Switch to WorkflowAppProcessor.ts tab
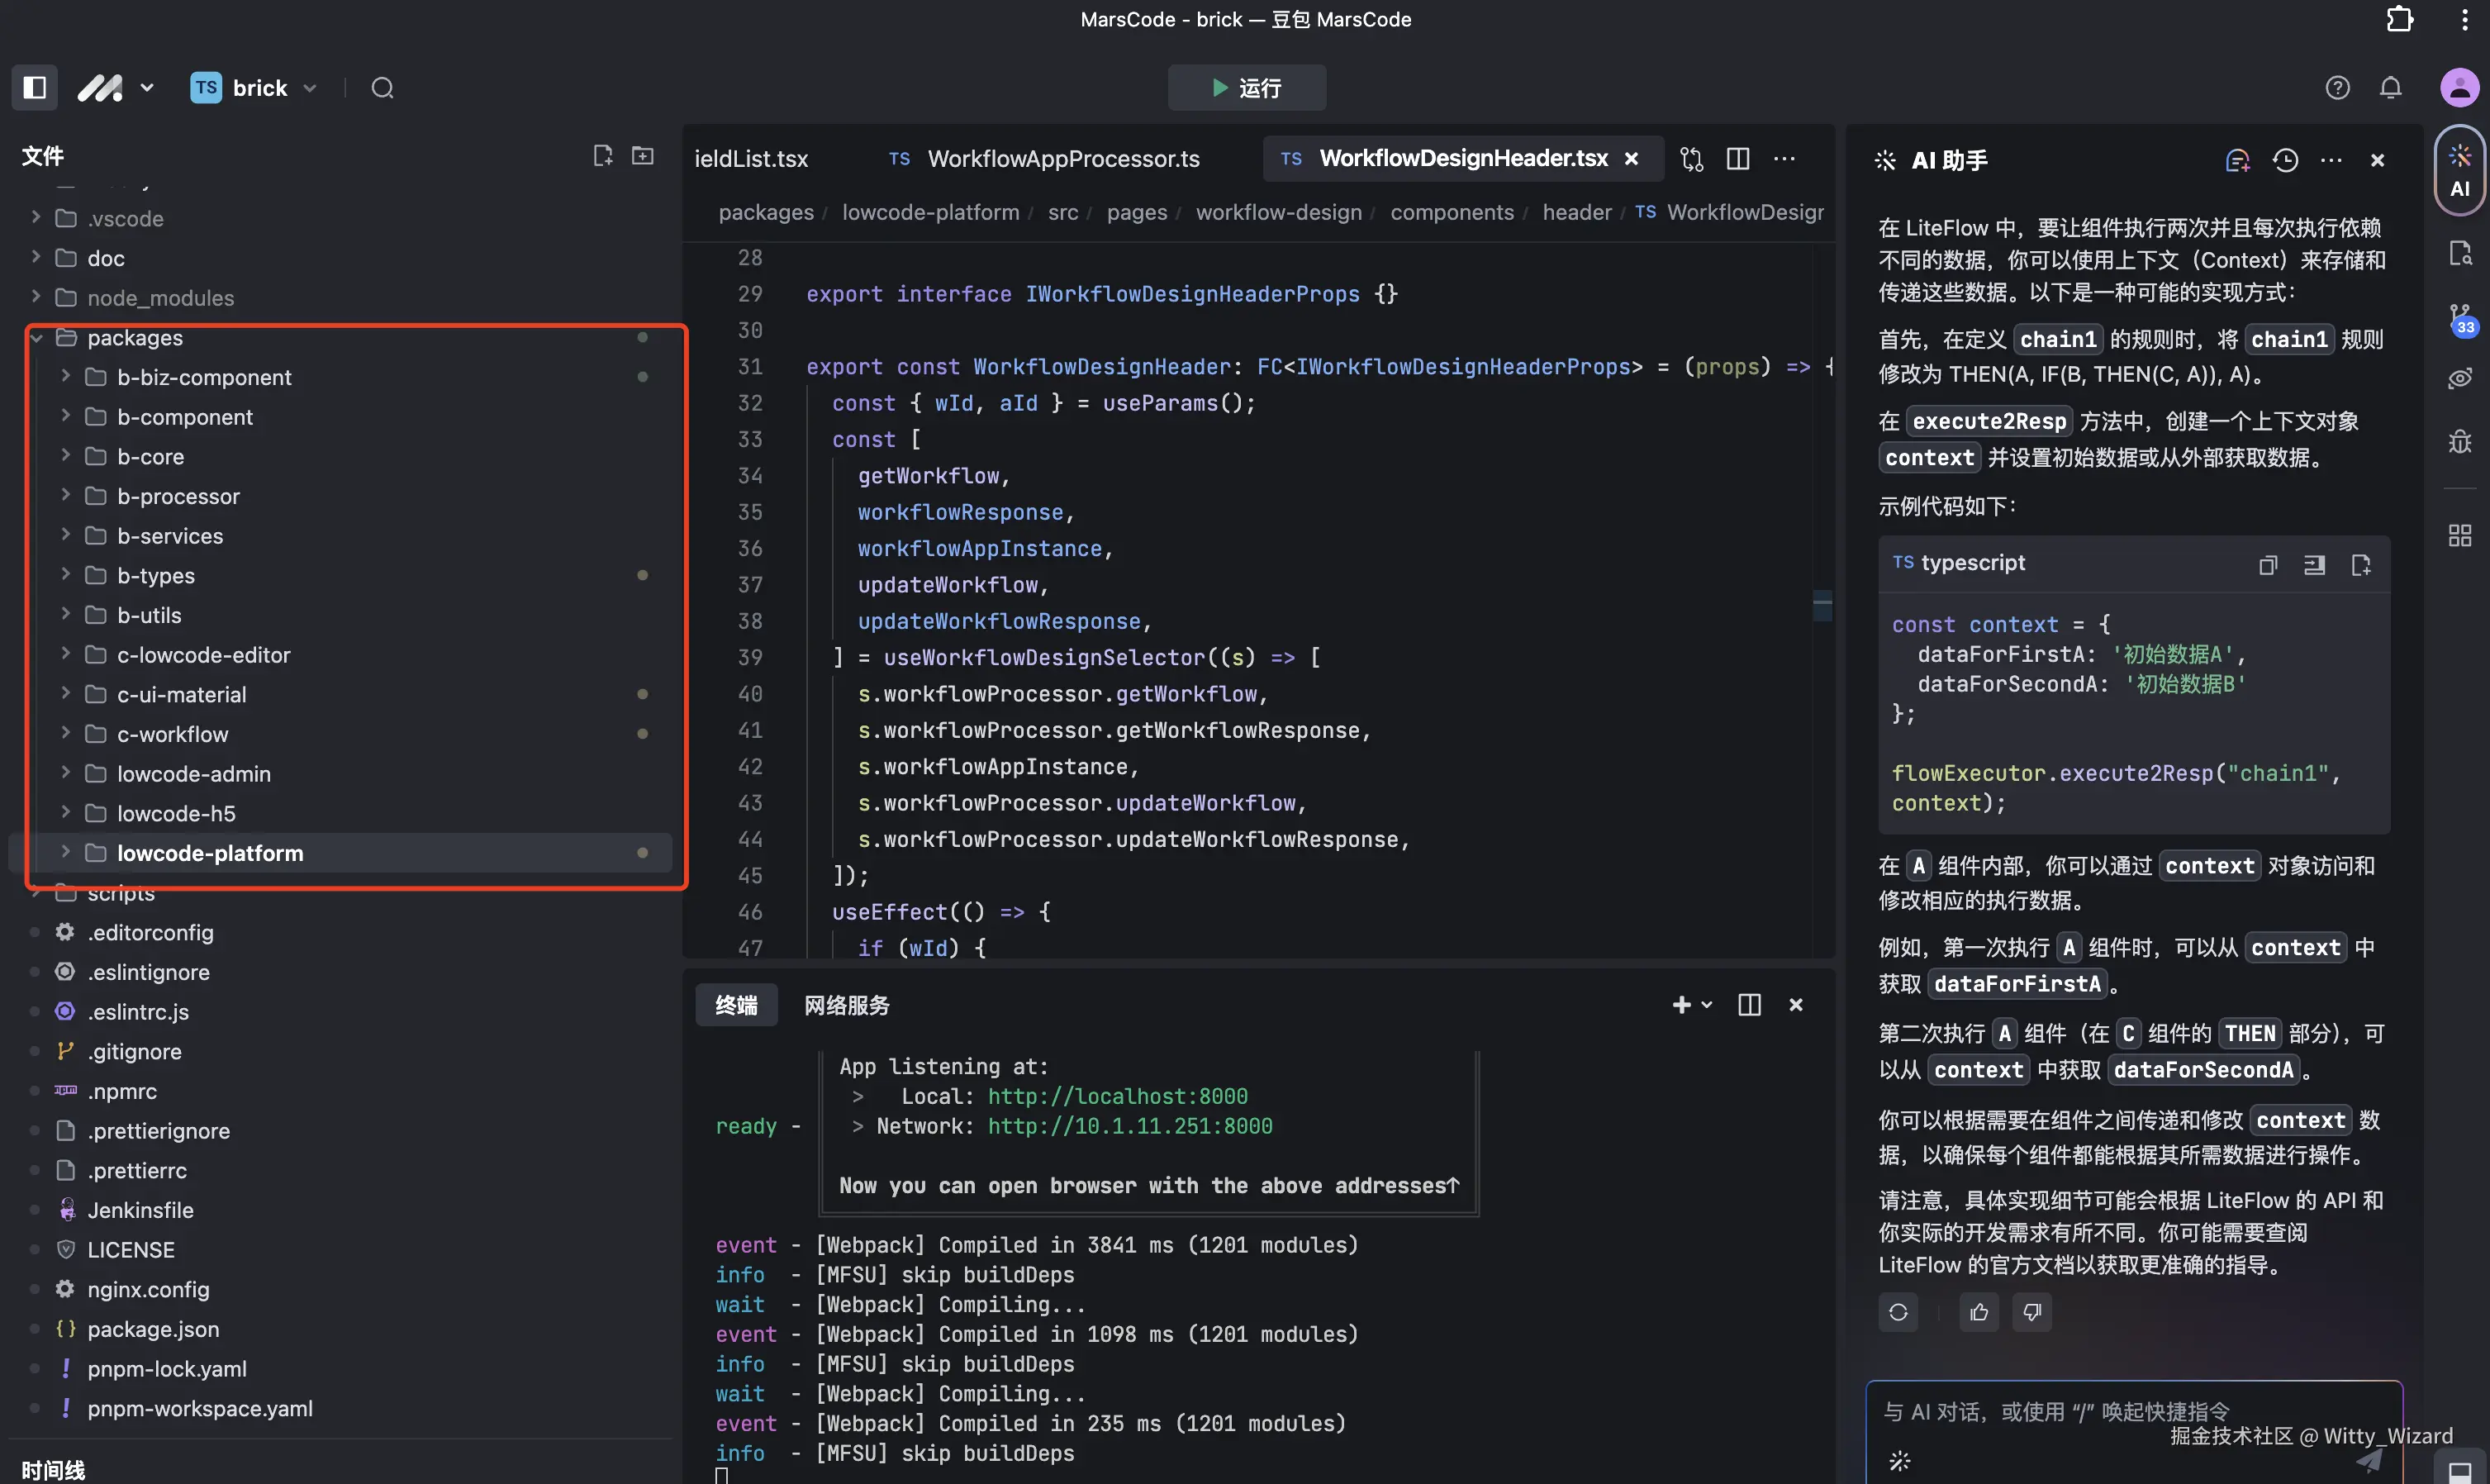Image resolution: width=2490 pixels, height=1484 pixels. pos(1062,159)
